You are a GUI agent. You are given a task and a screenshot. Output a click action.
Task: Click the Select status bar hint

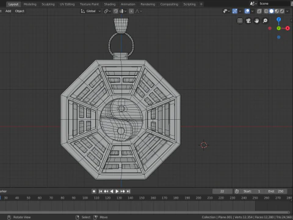tap(83, 217)
